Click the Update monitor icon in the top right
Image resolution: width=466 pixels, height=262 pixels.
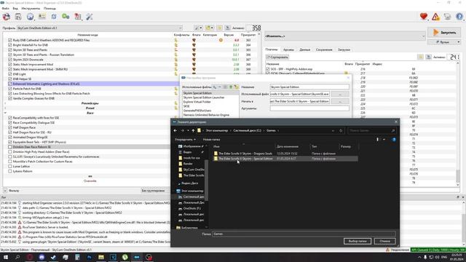447,17
